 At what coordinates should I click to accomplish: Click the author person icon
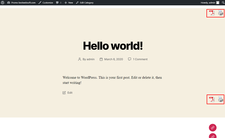tap(80, 59)
